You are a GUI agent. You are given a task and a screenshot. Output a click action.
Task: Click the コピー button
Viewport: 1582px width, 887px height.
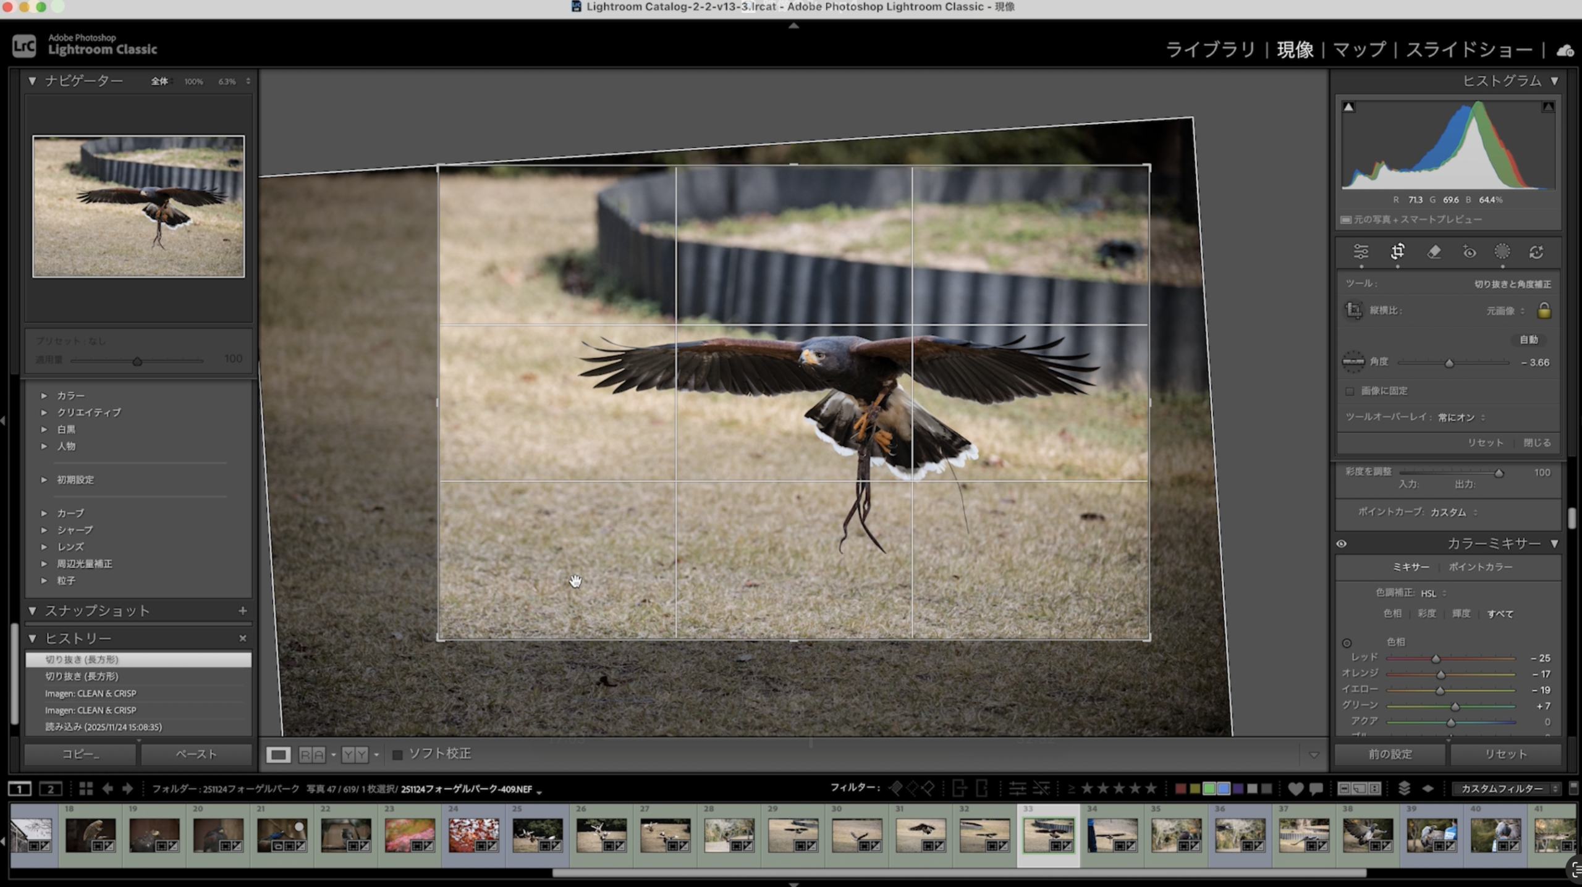click(x=80, y=754)
